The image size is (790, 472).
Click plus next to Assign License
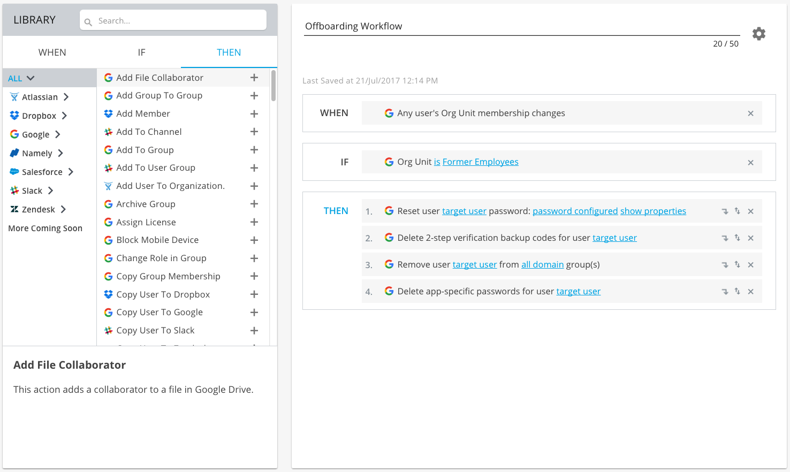[x=254, y=222]
